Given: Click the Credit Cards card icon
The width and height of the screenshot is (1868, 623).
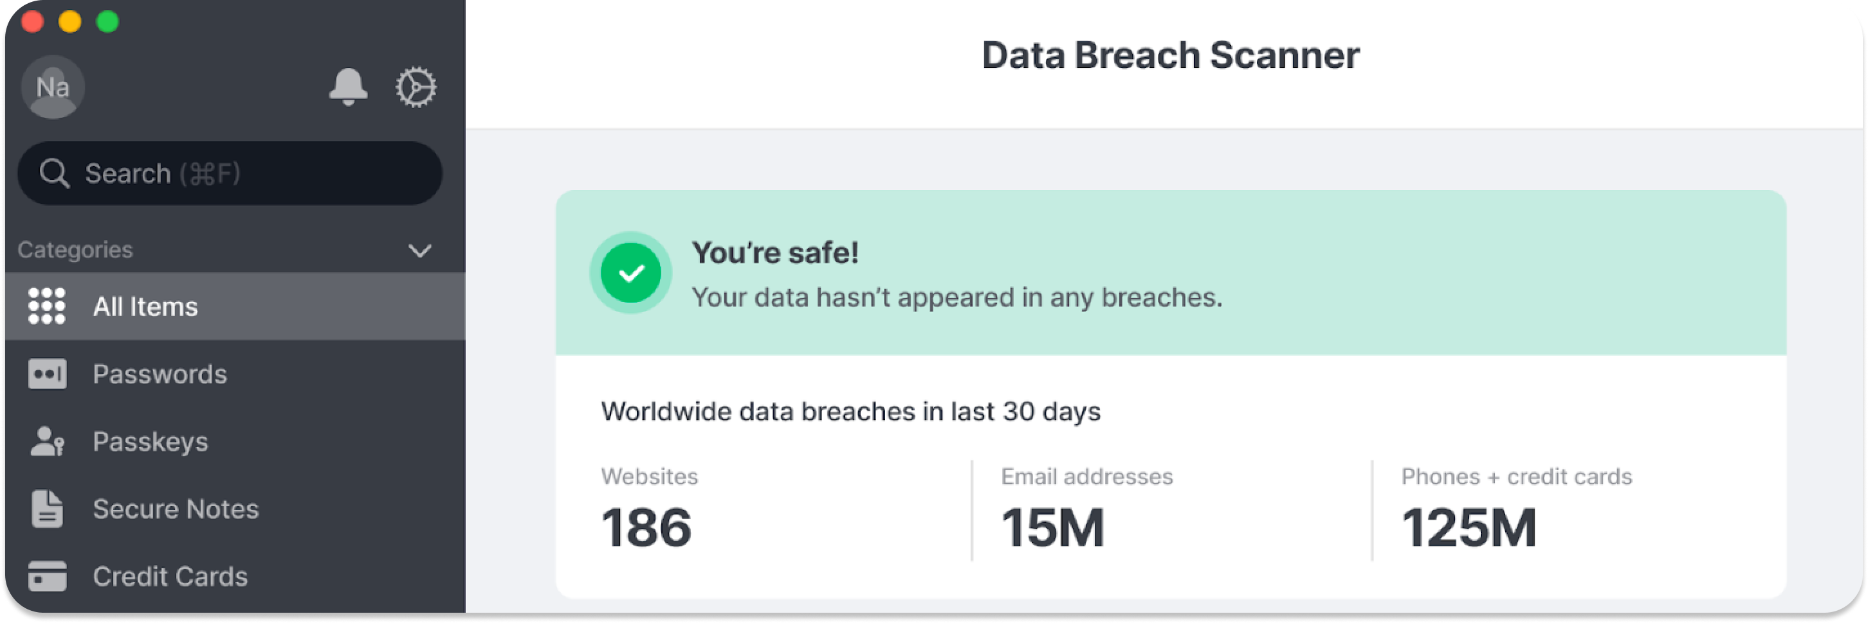Looking at the screenshot, I should click(47, 576).
